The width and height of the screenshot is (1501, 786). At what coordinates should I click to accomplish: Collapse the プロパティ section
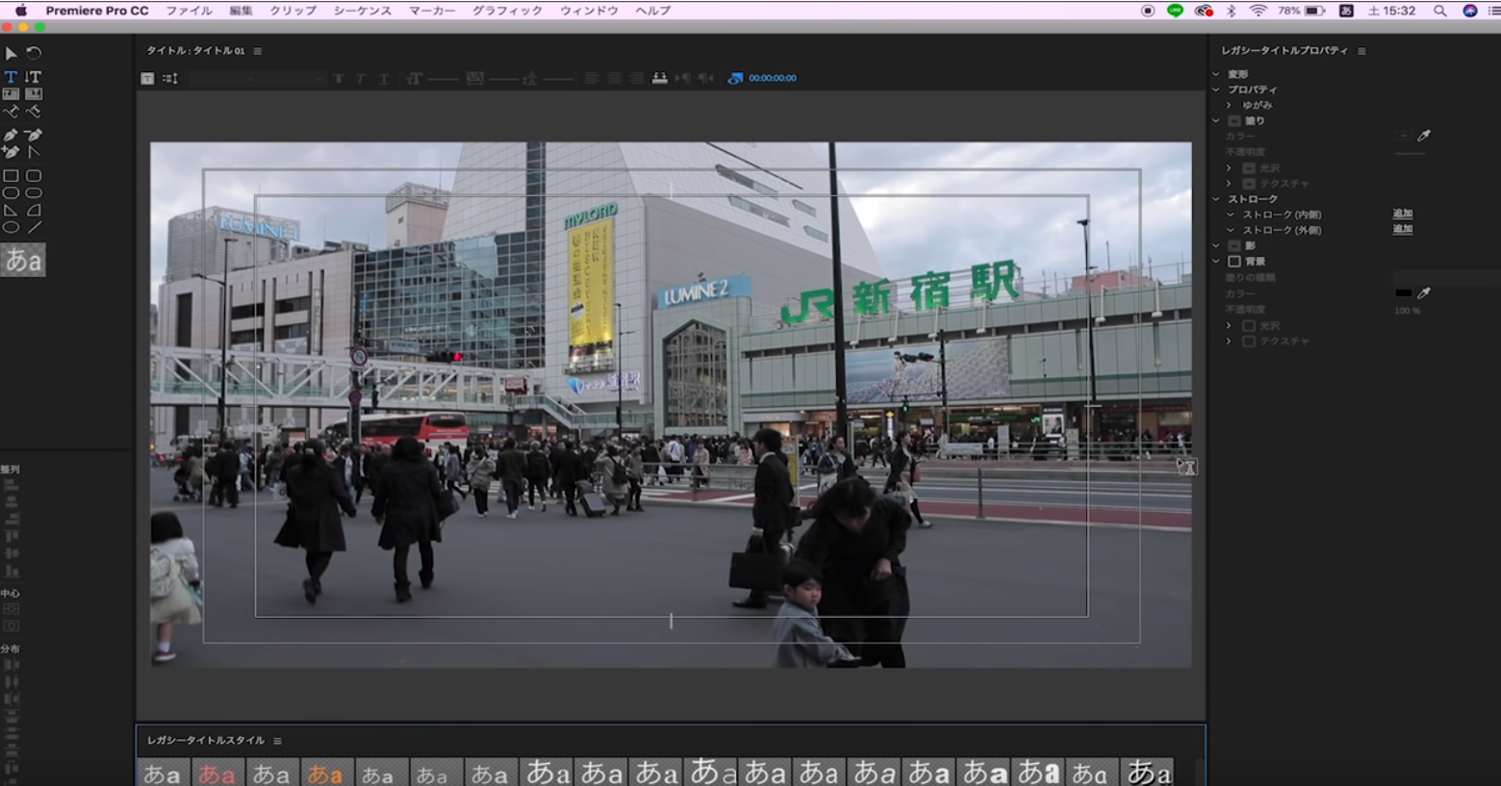(1216, 89)
